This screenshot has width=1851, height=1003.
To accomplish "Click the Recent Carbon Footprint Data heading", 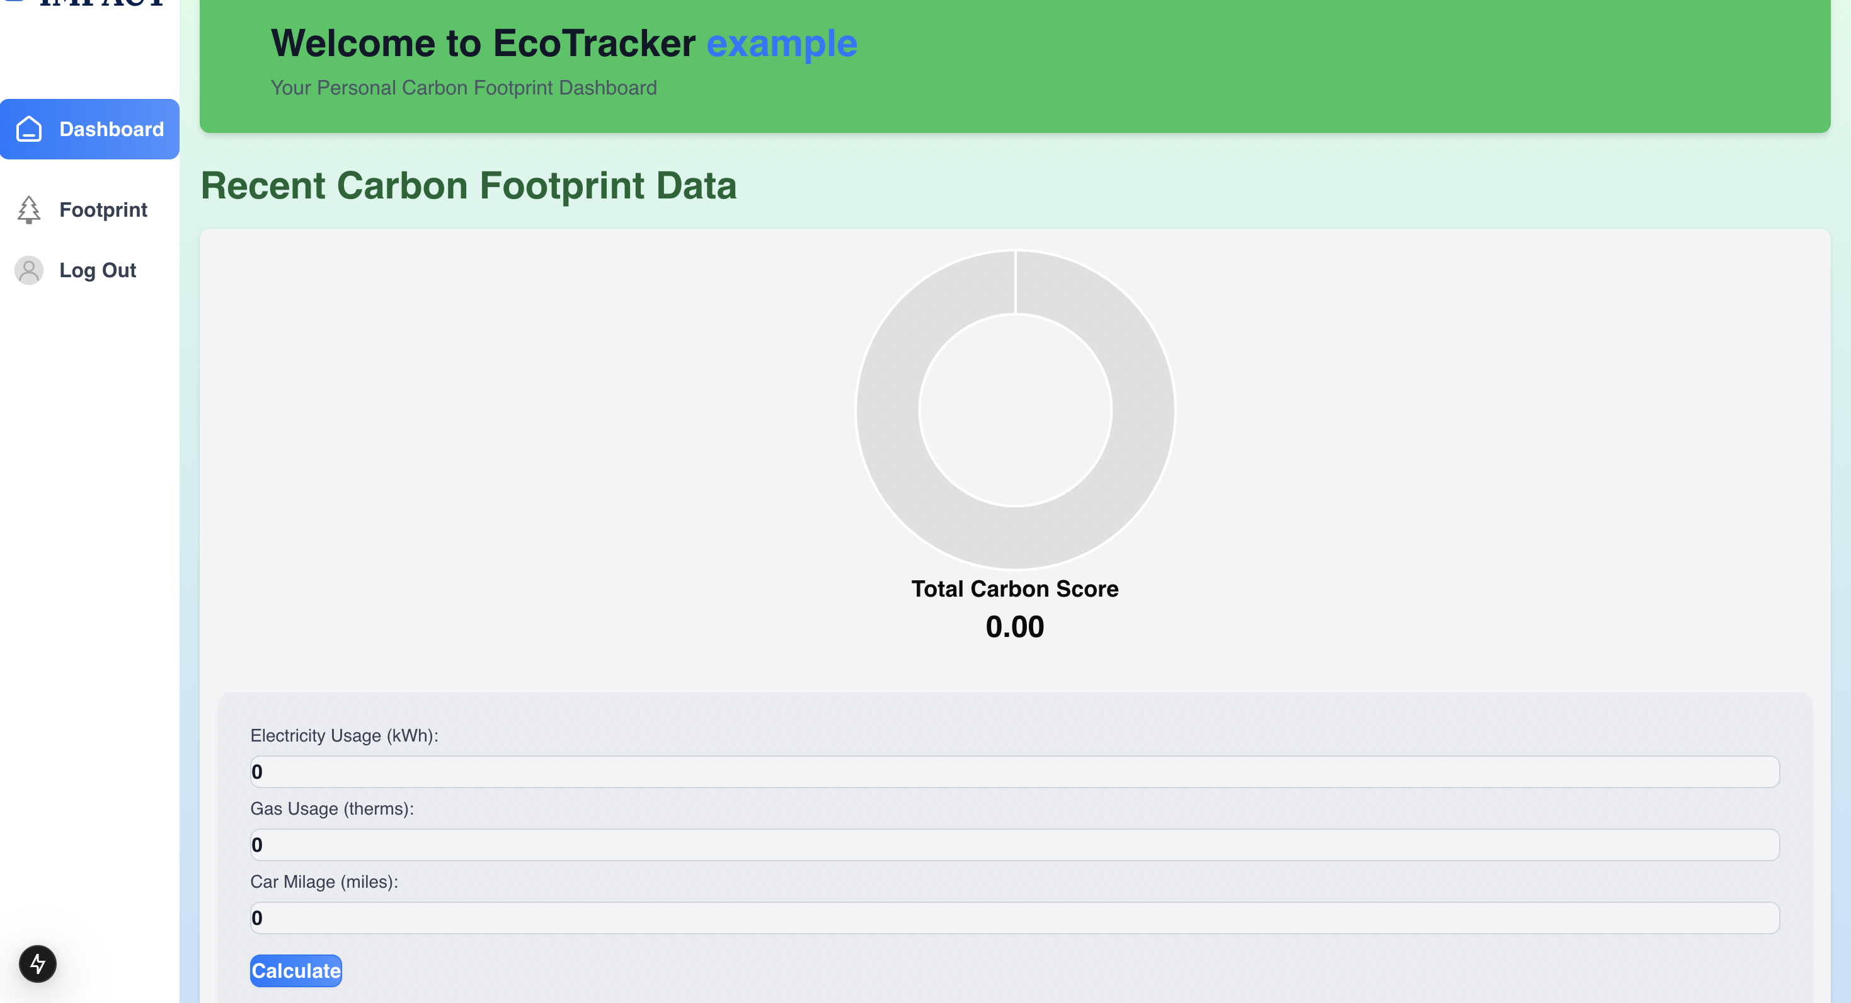I will [469, 185].
